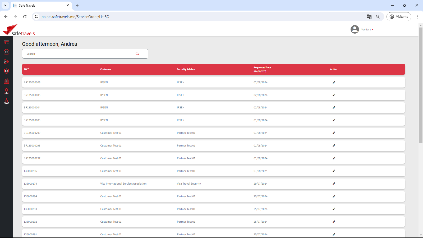
Task: Open the Vendor 1 user dropdown
Action: (x=367, y=30)
